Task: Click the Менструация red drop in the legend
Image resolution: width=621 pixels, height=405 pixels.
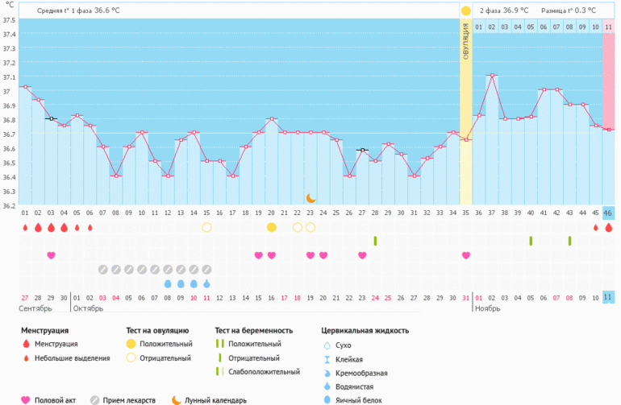Action: [x=26, y=343]
